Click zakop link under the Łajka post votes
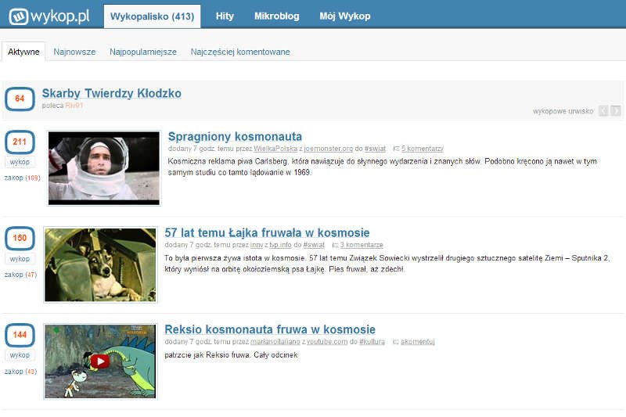This screenshot has height=417, width=626. click(14, 275)
